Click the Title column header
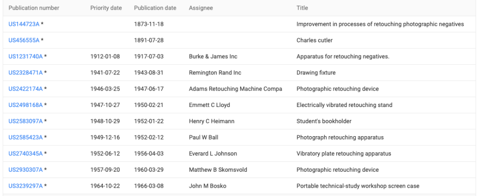The width and height of the screenshot is (499, 196). [x=302, y=8]
